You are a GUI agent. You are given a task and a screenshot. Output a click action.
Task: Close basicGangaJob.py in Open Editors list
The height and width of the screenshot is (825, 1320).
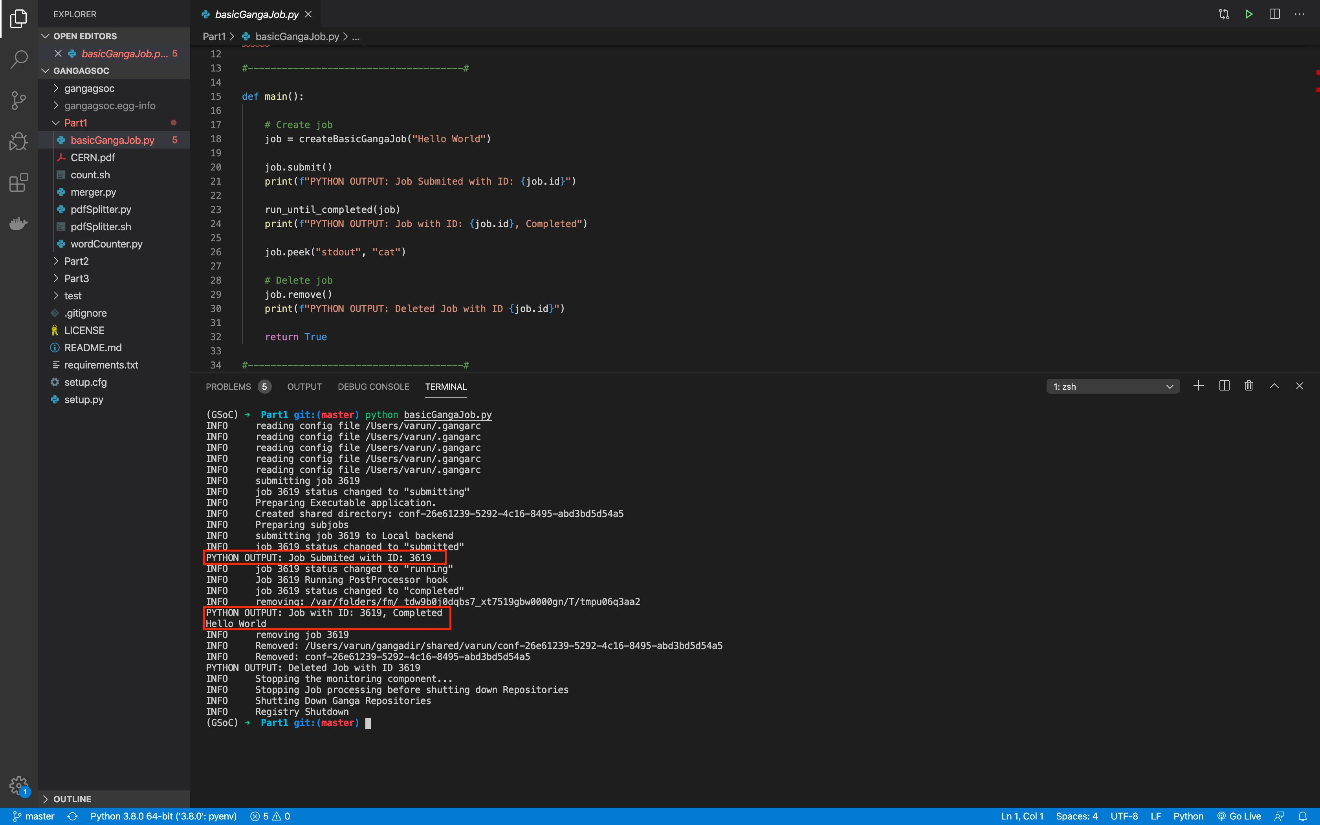pyautogui.click(x=59, y=53)
